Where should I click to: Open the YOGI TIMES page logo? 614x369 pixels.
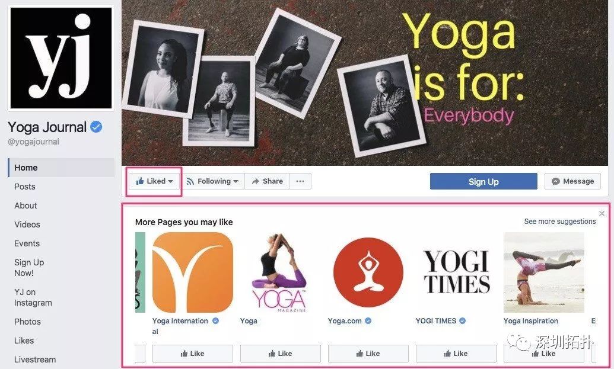[x=456, y=272]
